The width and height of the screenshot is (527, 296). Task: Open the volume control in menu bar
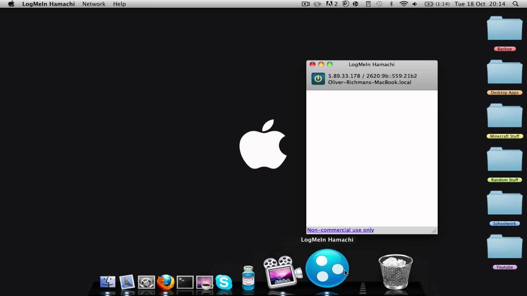(415, 4)
